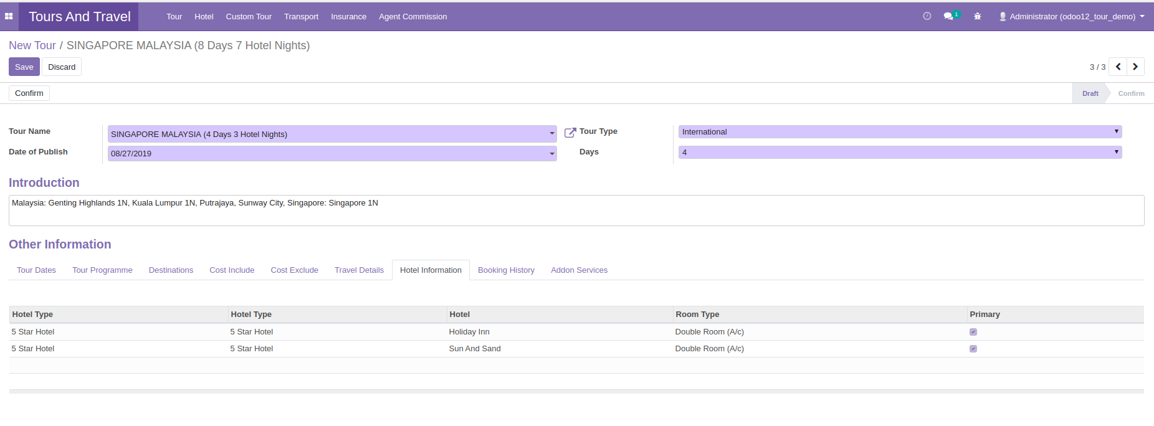
Task: Follow the New Tour breadcrumb link
Action: [32, 45]
